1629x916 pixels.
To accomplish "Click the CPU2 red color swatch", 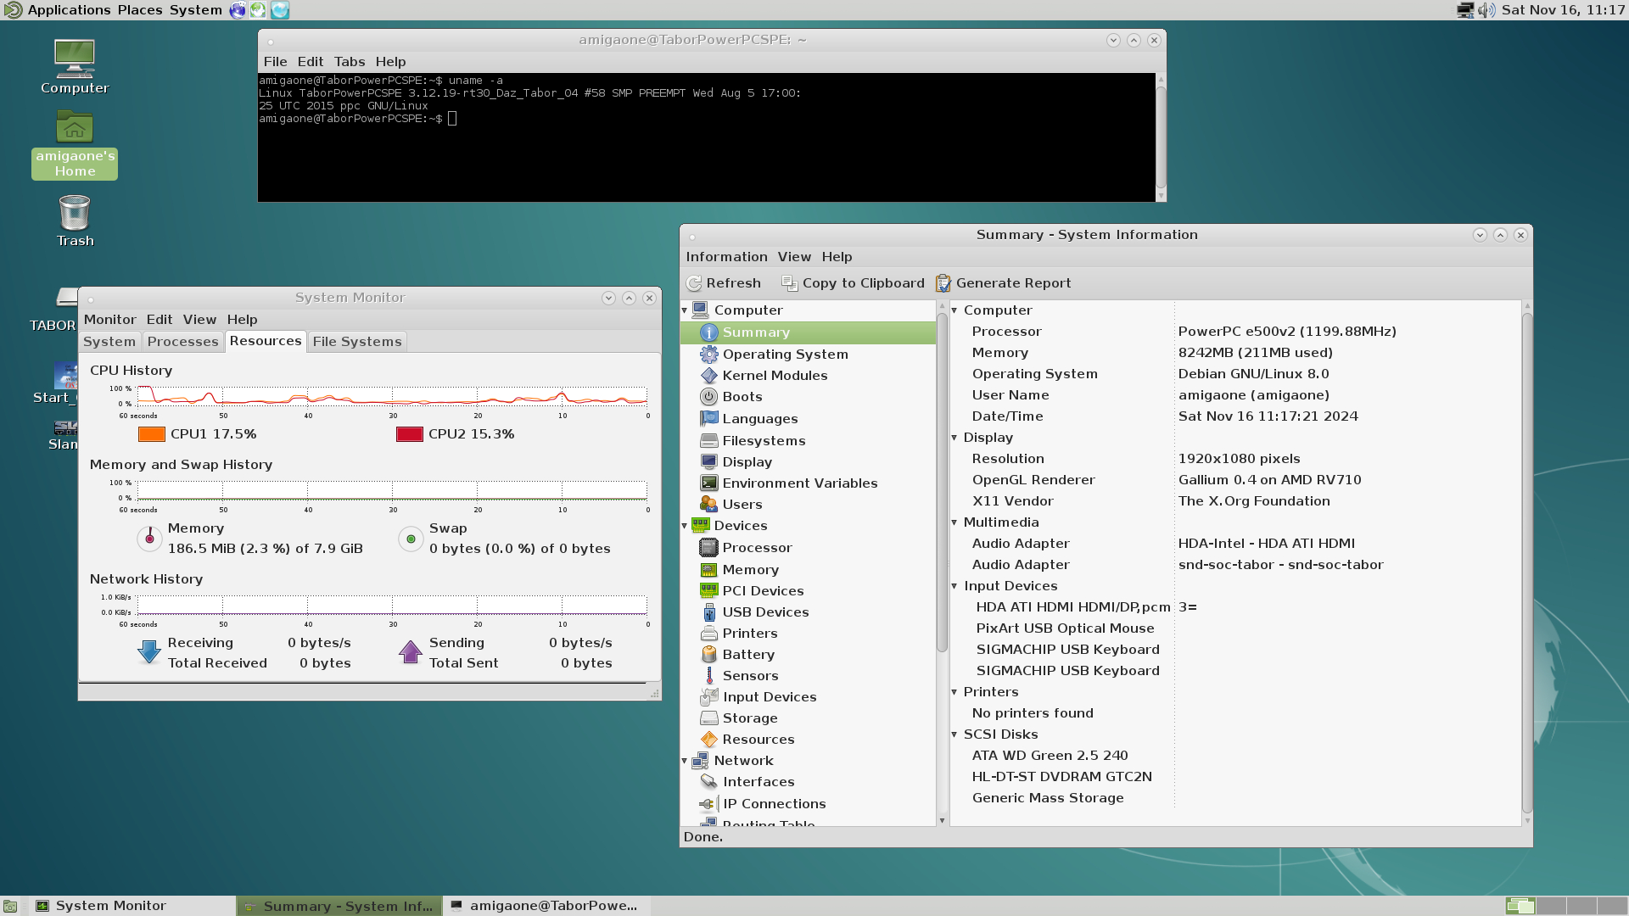I will tap(409, 434).
